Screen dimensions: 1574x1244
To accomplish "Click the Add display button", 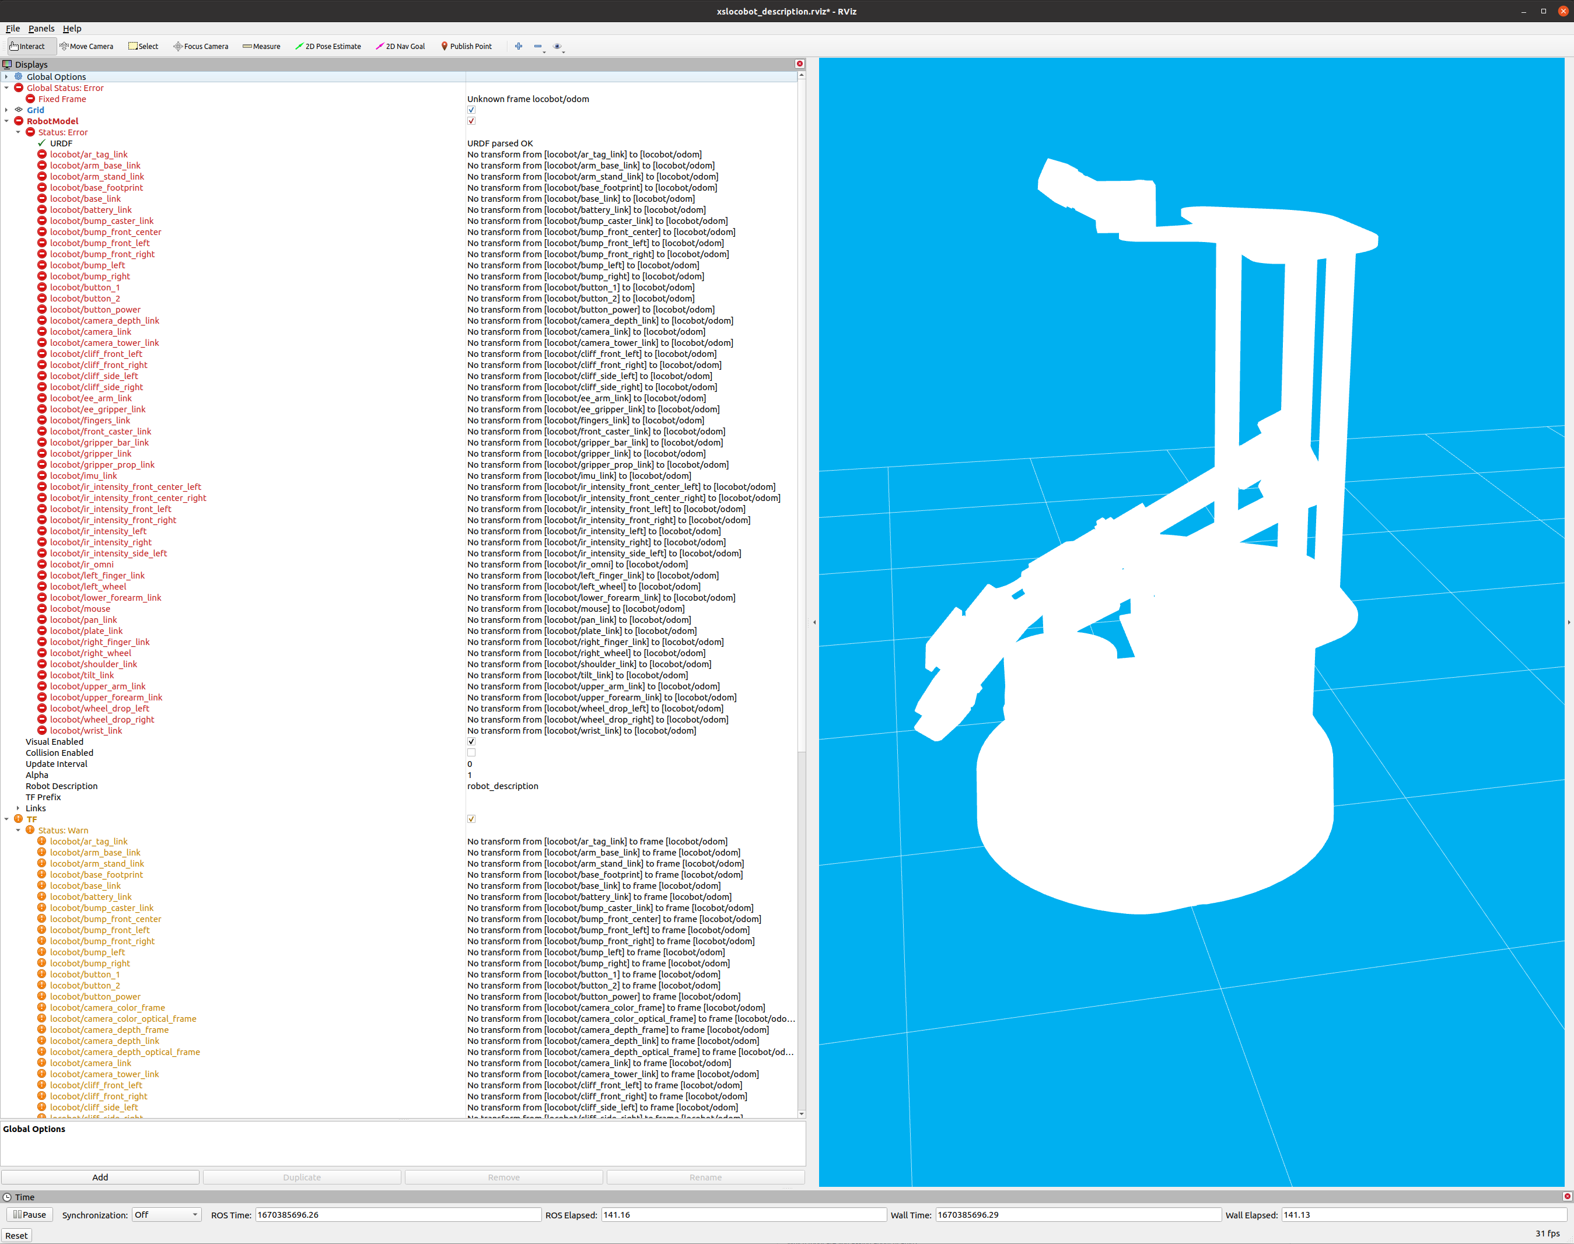I will tap(100, 1176).
